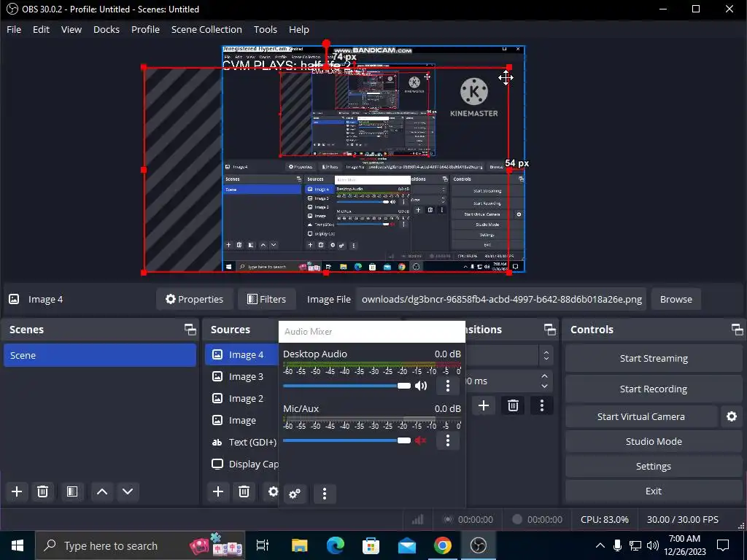The width and height of the screenshot is (747, 560).
Task: Remove the transition with the trash icon
Action: (x=513, y=405)
